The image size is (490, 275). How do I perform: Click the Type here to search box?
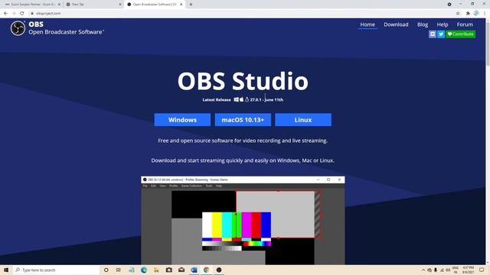point(56,270)
